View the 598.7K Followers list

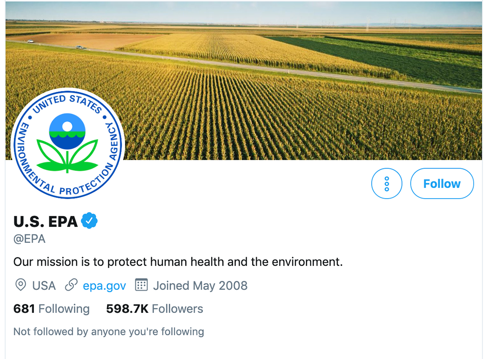154,309
